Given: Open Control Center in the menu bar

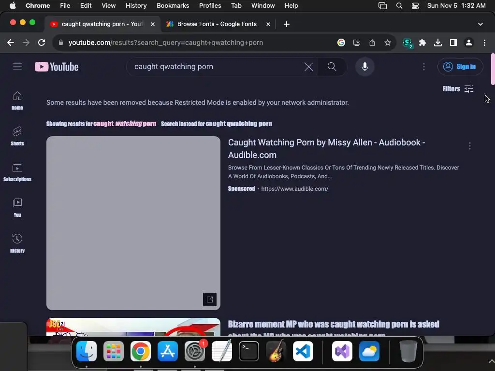Looking at the screenshot, I should [x=415, y=5].
